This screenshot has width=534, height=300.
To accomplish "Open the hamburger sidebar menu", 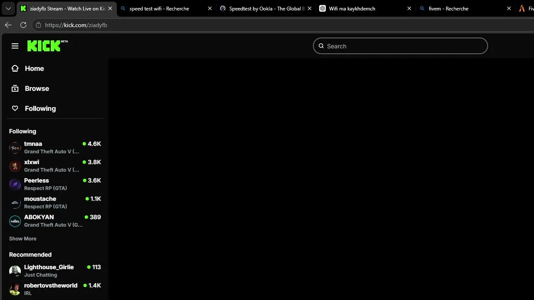I will click(15, 46).
